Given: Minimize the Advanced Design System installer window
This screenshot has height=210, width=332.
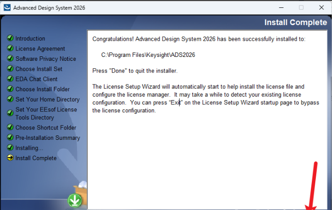Looking at the screenshot, I should (281, 8).
